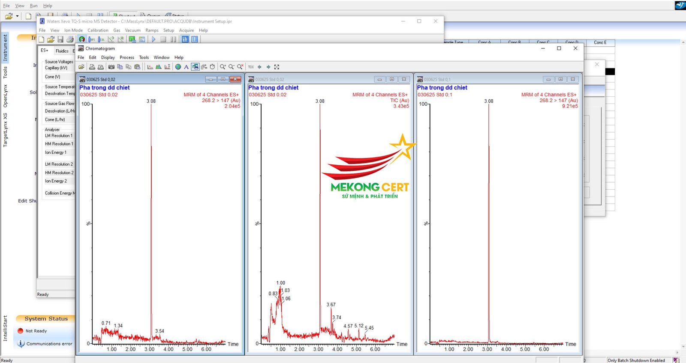Click blue letter A annotation text icon

(x=186, y=67)
